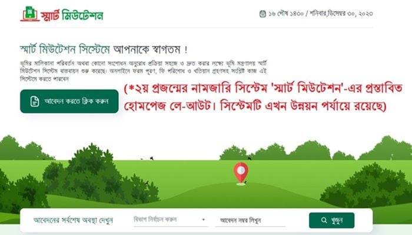The image size is (412, 235).
Task: Click the red map location pin
Action: (241, 173)
